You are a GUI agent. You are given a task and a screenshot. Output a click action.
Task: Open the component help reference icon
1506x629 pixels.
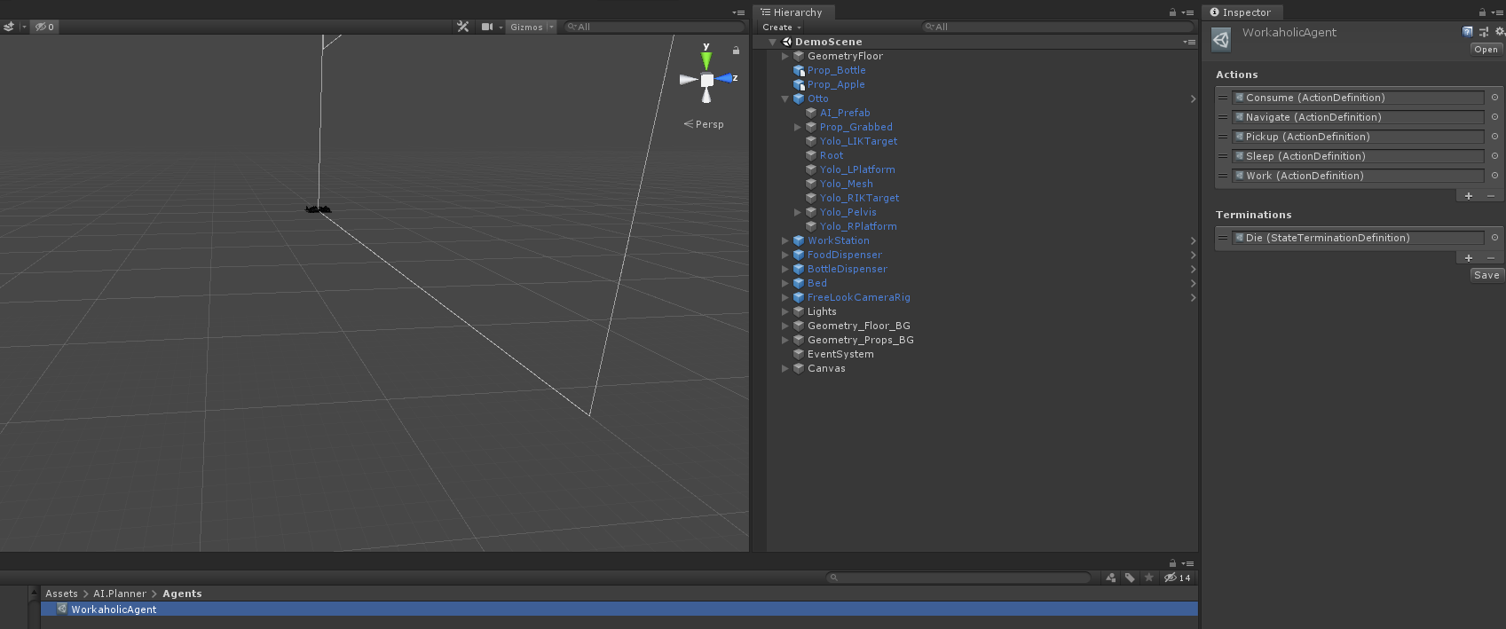click(x=1468, y=32)
